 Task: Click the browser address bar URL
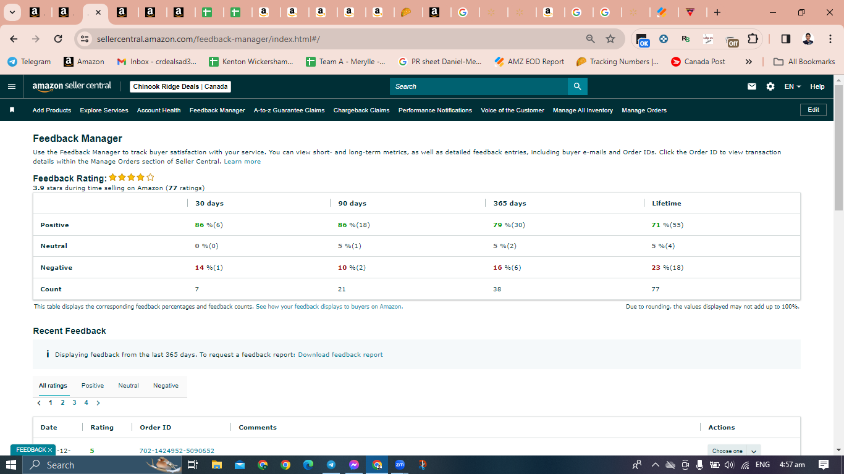(x=208, y=39)
